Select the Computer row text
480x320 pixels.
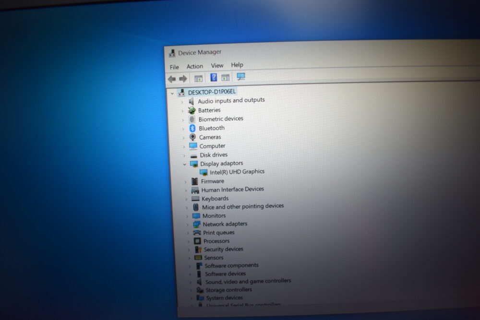click(213, 146)
